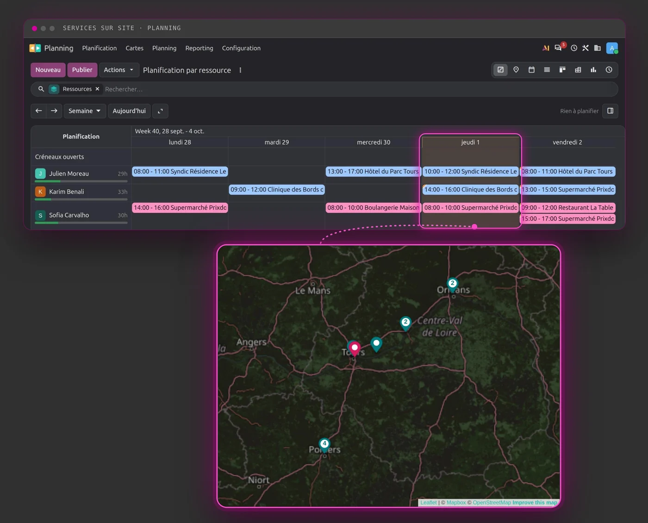This screenshot has height=523, width=648.
Task: Toggle the side panel next to Rien à planifier
Action: [x=611, y=111]
